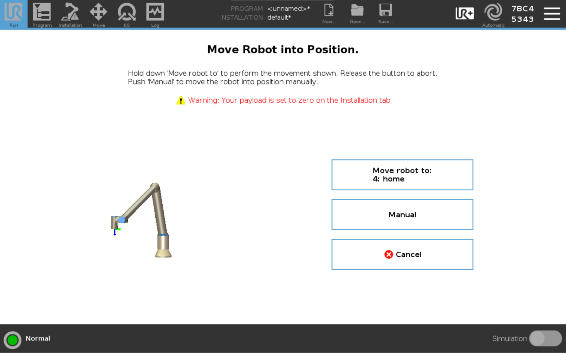This screenshot has width=566, height=353.
Task: Create a new program with New icon
Action: 329,13
